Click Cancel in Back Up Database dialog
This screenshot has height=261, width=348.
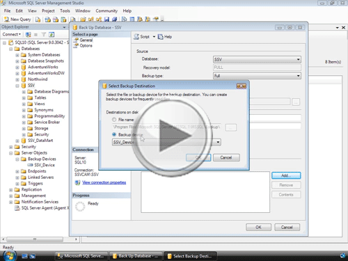click(x=287, y=227)
